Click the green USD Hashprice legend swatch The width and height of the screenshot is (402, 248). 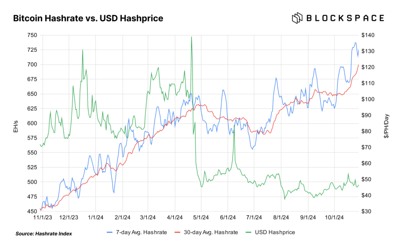coord(249,232)
